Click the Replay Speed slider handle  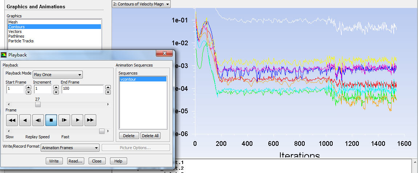coord(102,131)
